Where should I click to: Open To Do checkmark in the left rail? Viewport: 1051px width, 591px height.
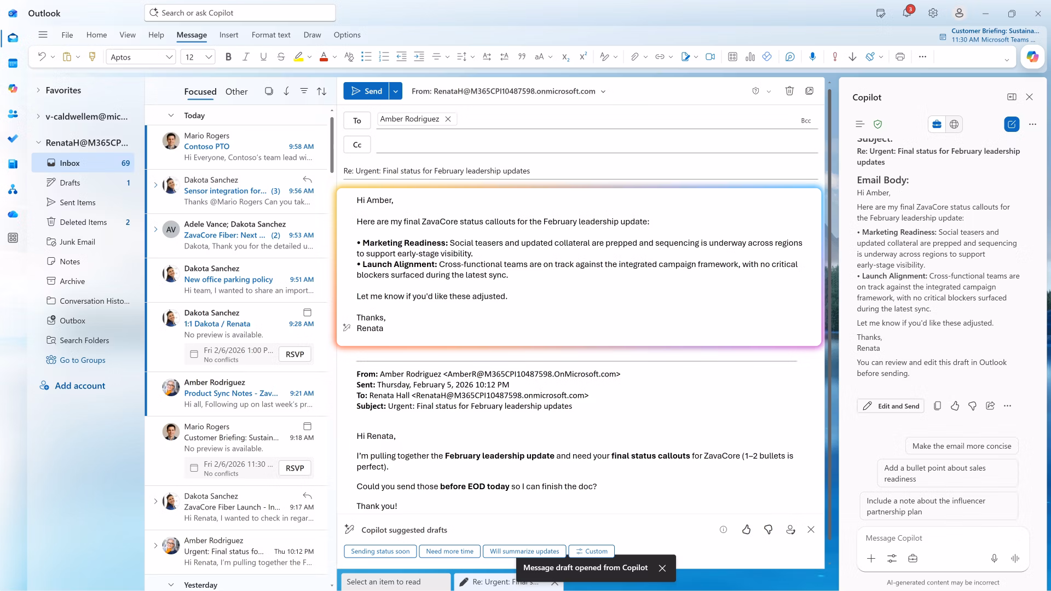tap(13, 139)
